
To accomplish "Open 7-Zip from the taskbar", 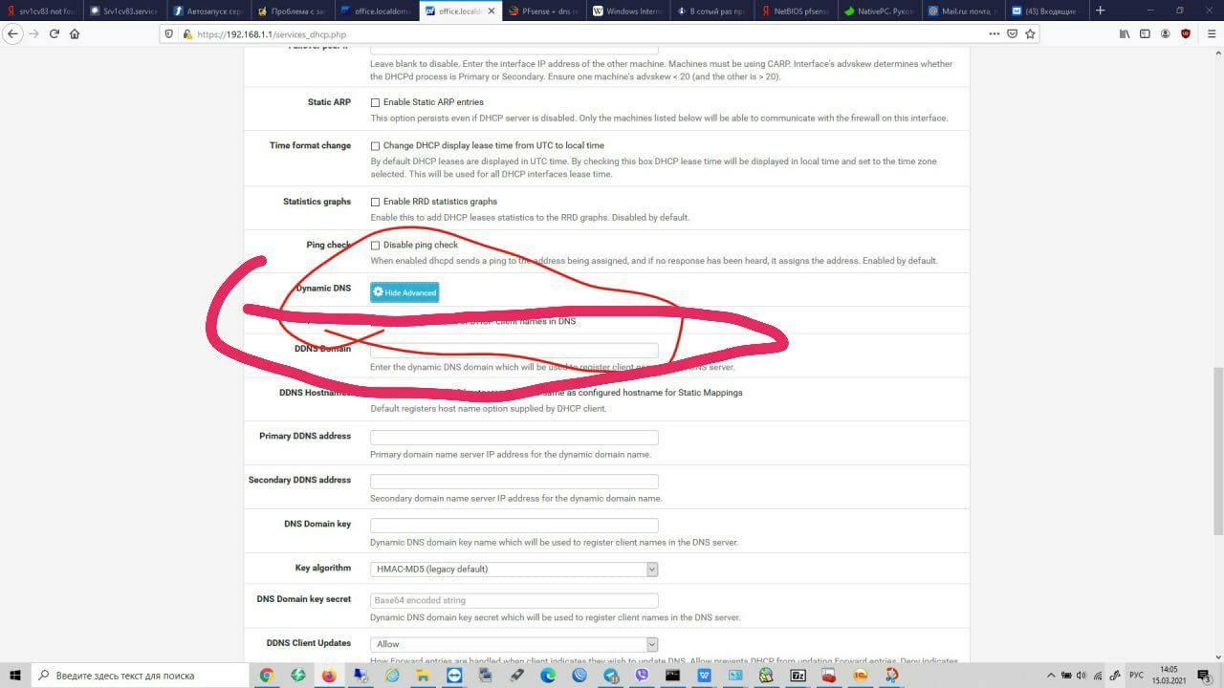I will point(798,675).
